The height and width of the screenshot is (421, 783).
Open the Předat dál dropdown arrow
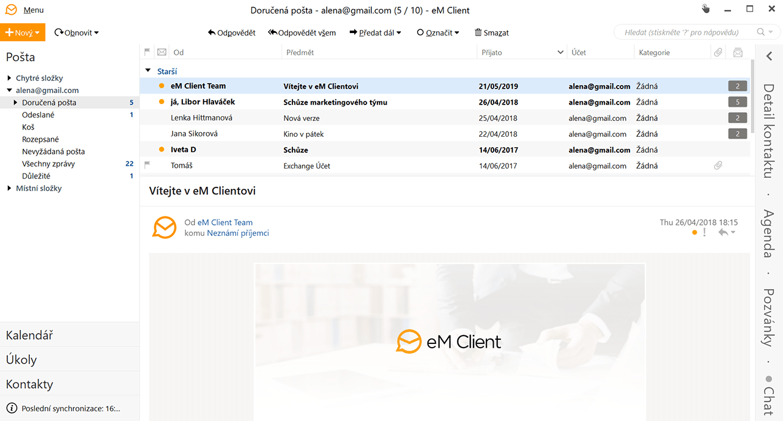[x=399, y=33]
